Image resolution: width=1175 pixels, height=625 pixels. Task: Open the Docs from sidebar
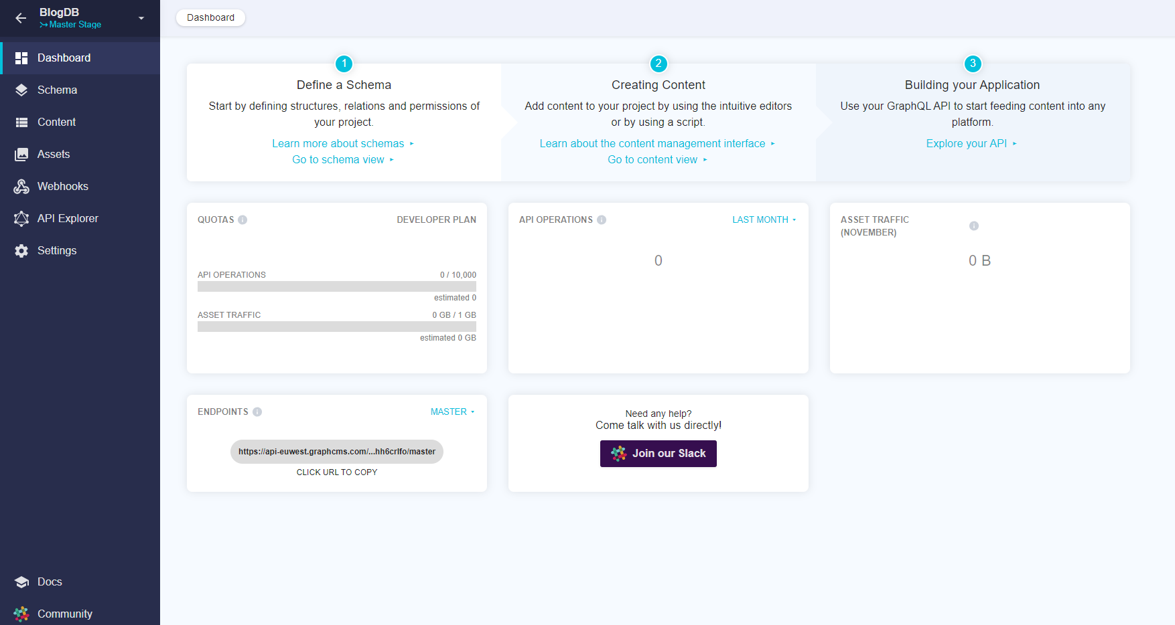click(x=49, y=582)
